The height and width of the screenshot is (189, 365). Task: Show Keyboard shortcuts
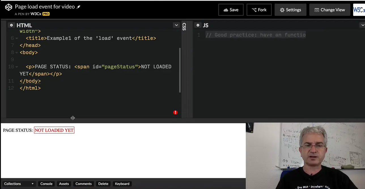[x=122, y=184]
